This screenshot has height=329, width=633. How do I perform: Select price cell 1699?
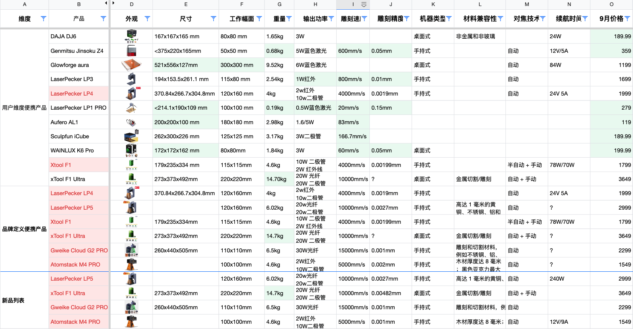click(611, 79)
